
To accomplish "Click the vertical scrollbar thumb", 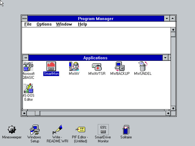I will click(x=173, y=34).
